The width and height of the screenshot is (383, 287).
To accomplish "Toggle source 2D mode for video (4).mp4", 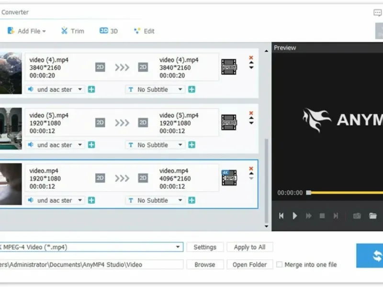I will 100,67.
